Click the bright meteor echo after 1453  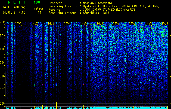pos(56,84)
